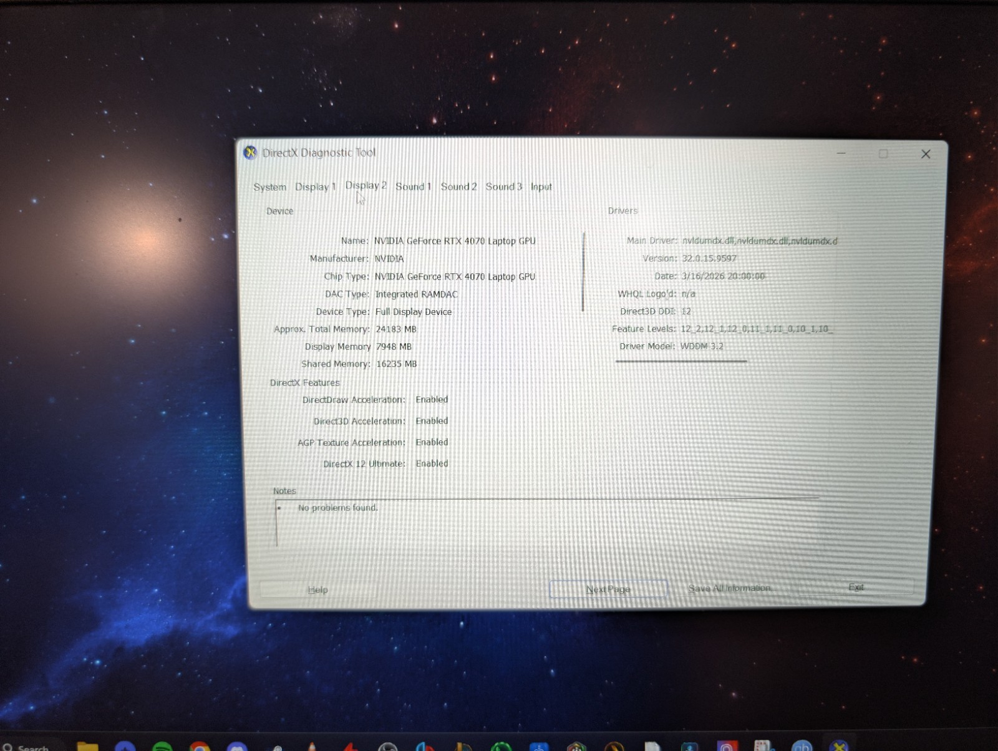998x751 pixels.
Task: Switch to the System tab
Action: (269, 187)
